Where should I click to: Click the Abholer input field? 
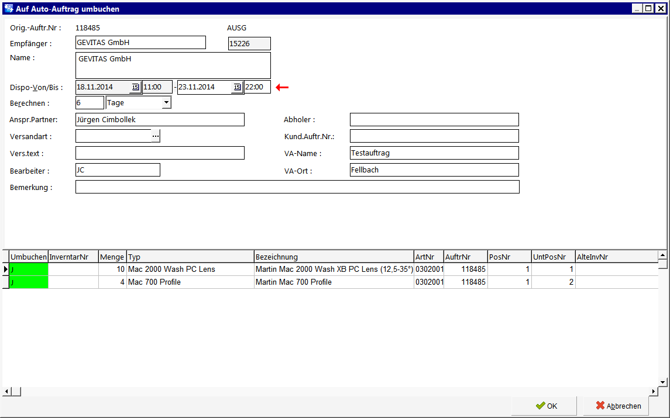[x=434, y=119]
